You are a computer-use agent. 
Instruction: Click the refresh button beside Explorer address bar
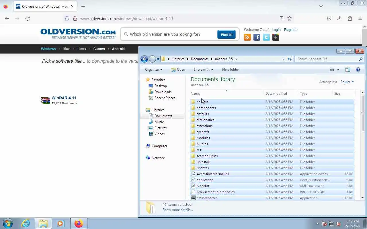click(x=290, y=59)
